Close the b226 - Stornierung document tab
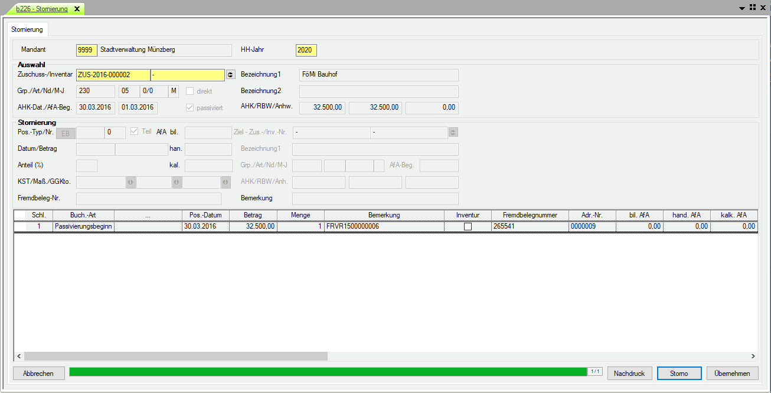771x393 pixels. click(x=77, y=9)
